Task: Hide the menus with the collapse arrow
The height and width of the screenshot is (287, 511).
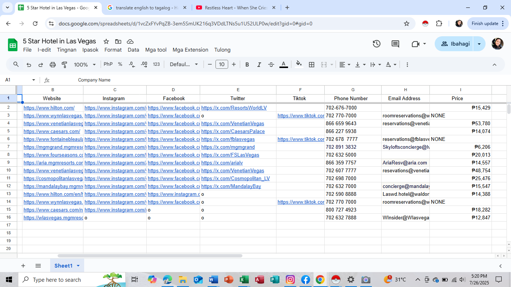Action: pyautogui.click(x=494, y=65)
